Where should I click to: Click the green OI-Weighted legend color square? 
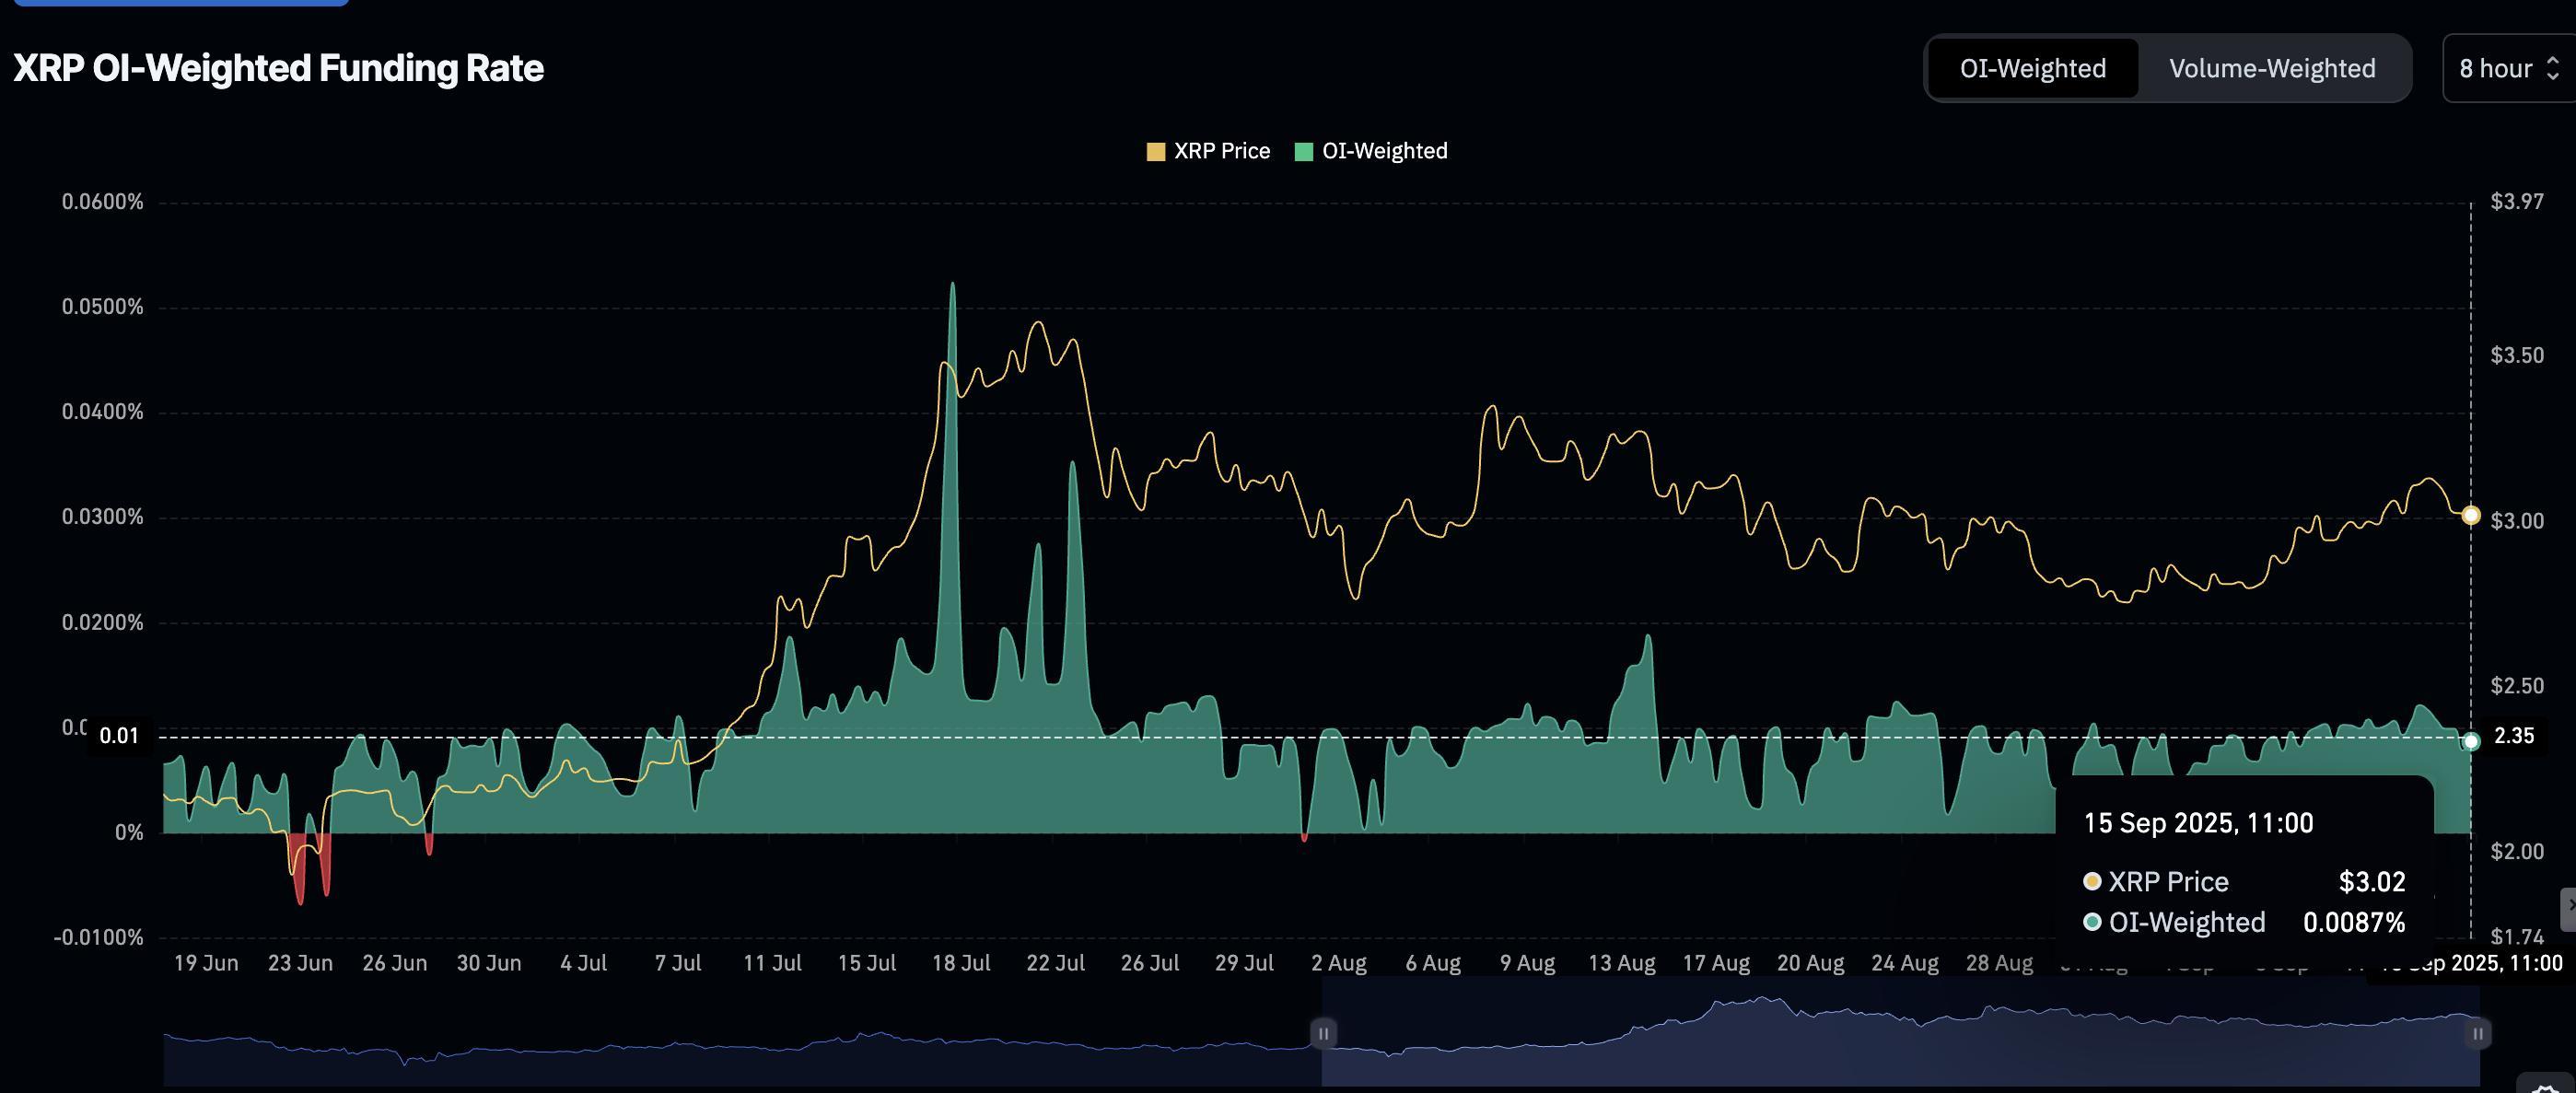pyautogui.click(x=1302, y=151)
